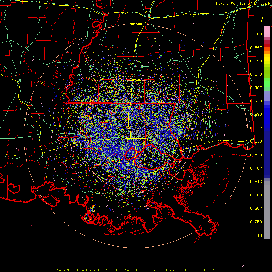Click the 0.947 scale value
The height and width of the screenshot is (272, 272).
(x=256, y=47)
